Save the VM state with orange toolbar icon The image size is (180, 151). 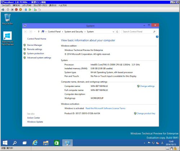21,10
